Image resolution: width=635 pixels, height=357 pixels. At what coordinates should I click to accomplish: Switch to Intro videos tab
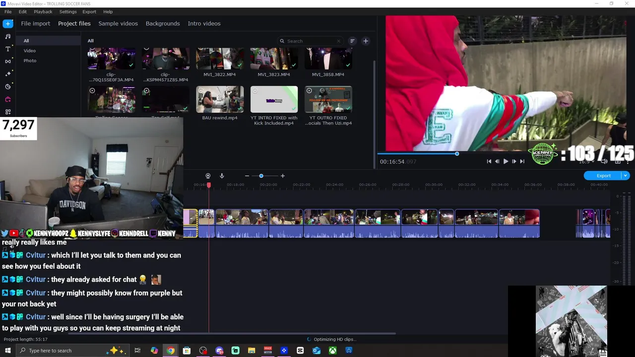(x=204, y=23)
